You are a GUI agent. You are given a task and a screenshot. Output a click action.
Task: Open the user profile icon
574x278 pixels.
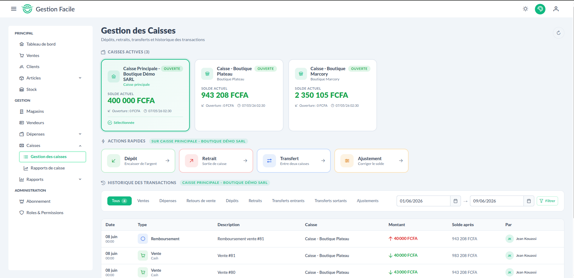point(556,9)
